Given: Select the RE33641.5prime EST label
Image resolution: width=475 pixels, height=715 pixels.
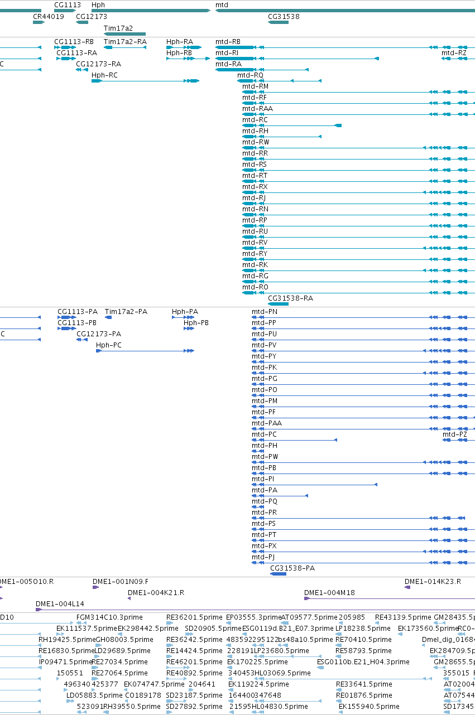Looking at the screenshot, I should click(363, 684).
